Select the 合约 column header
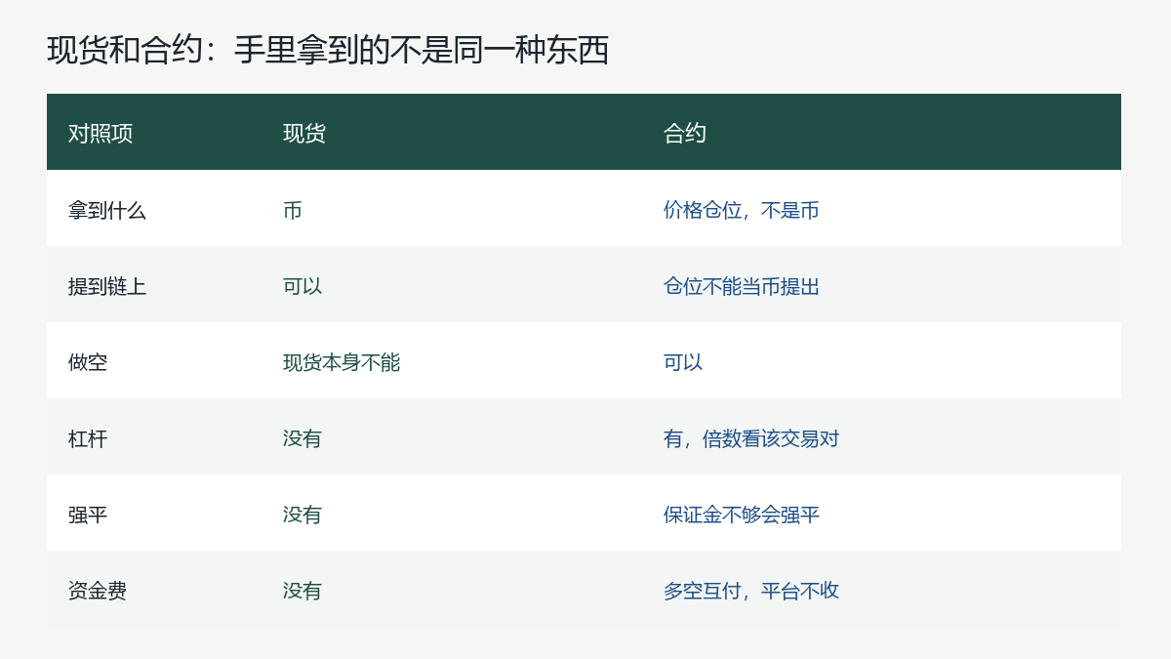 click(x=685, y=134)
